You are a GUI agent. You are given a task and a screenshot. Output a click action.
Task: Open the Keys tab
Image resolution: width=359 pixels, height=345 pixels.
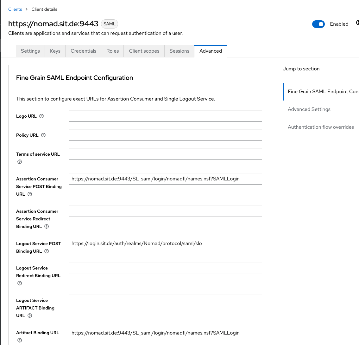pyautogui.click(x=55, y=51)
